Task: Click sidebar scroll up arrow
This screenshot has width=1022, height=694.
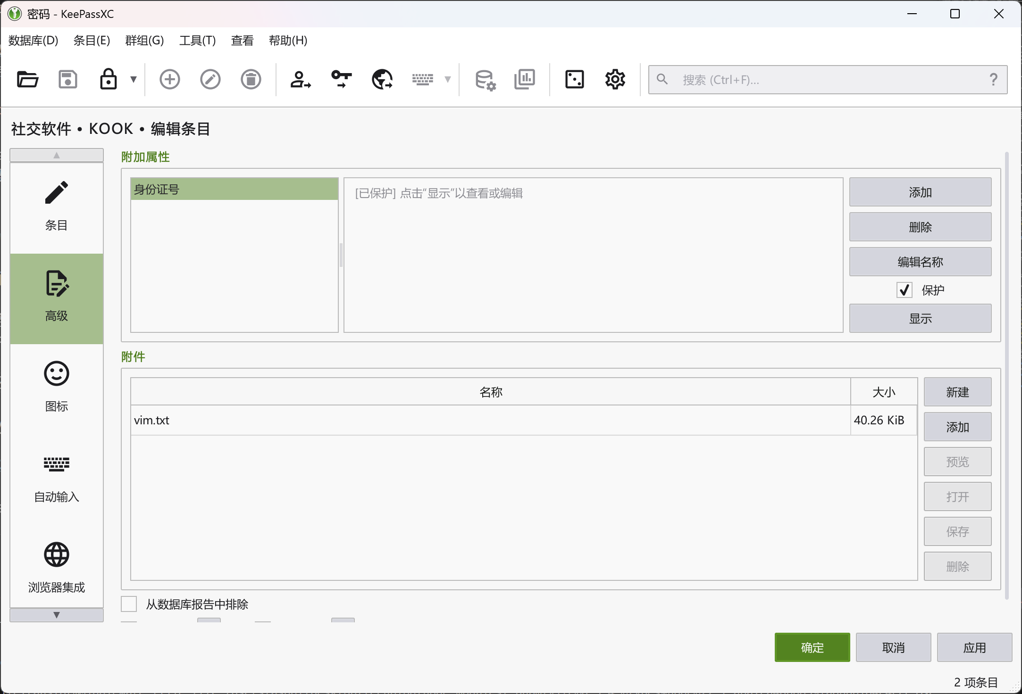Action: click(x=57, y=155)
